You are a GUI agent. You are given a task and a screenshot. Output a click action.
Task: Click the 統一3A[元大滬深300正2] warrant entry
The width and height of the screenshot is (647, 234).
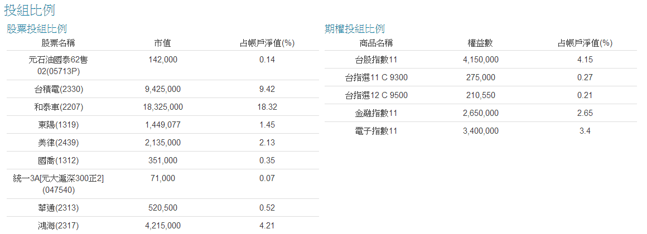[x=58, y=184]
